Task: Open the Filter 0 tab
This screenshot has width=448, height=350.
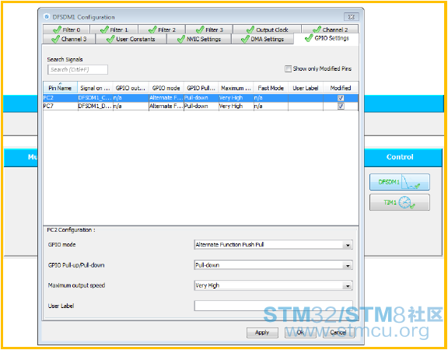Action: coord(67,30)
